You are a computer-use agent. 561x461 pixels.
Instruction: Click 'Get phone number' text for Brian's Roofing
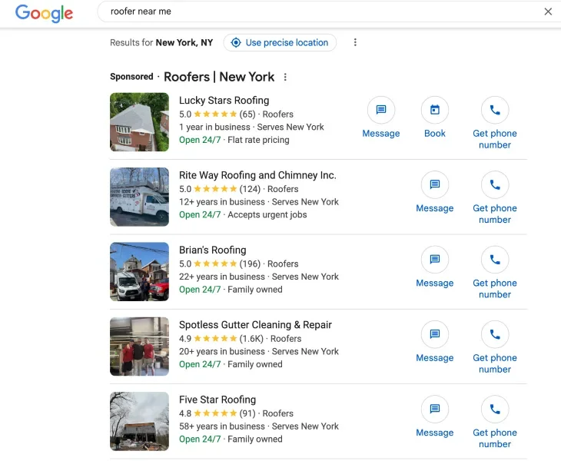point(495,289)
